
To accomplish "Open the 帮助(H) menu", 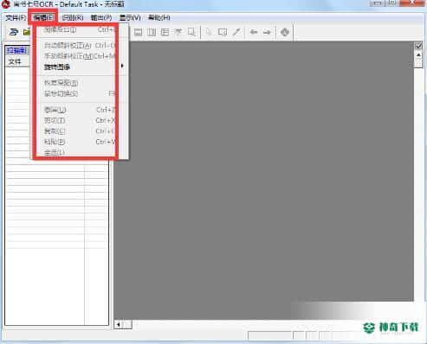I will 159,18.
